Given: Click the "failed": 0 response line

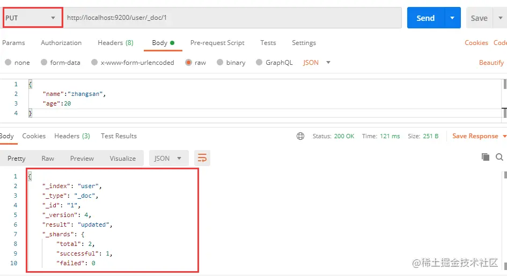Looking at the screenshot, I should [76, 264].
